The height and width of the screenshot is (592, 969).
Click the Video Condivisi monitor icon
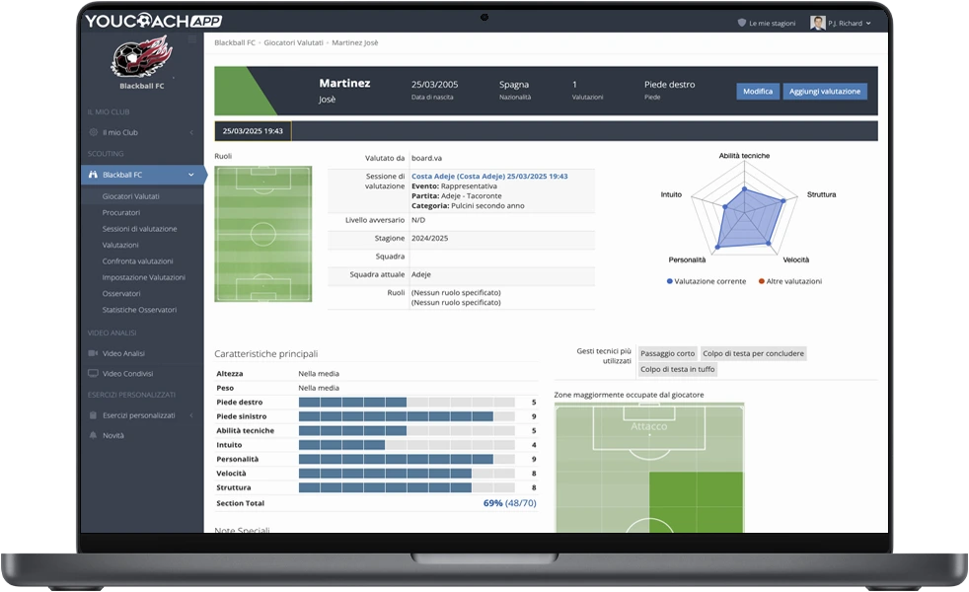93,374
